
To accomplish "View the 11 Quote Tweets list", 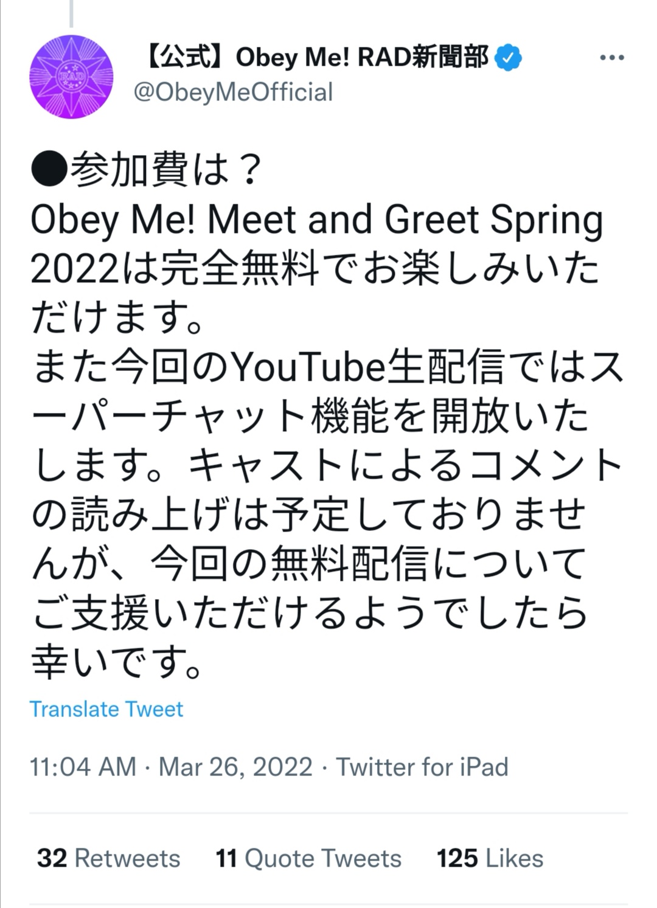I will pos(308,858).
